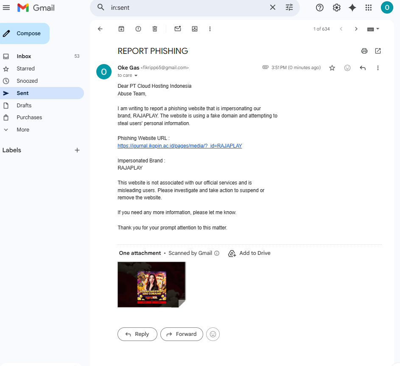
Task: Expand the 'to care' recipient details
Action: pos(136,75)
